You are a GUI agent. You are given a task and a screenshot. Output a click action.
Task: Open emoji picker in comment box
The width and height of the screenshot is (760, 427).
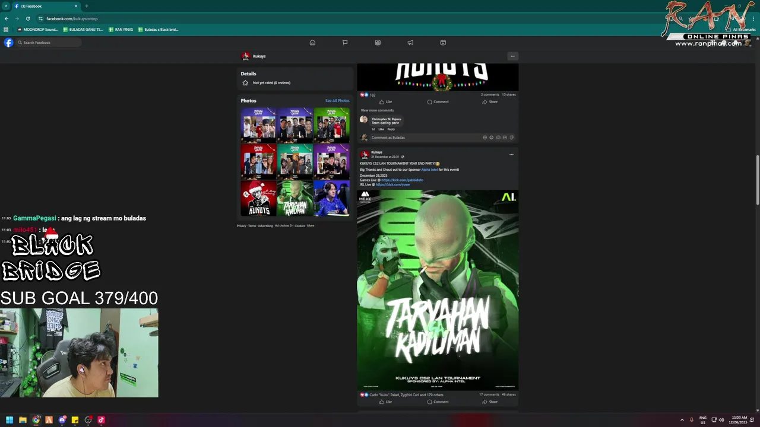pos(491,138)
